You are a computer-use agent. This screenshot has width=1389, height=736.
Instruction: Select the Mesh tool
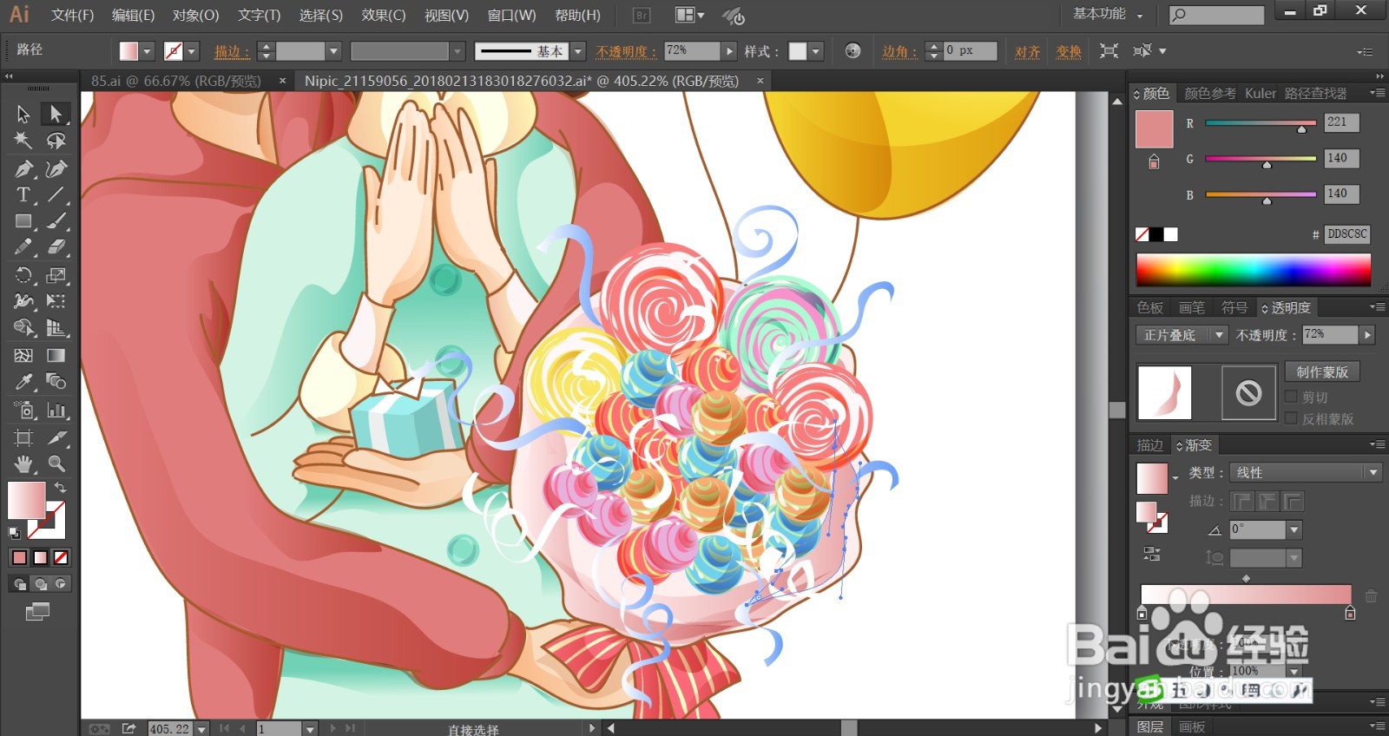[x=23, y=355]
